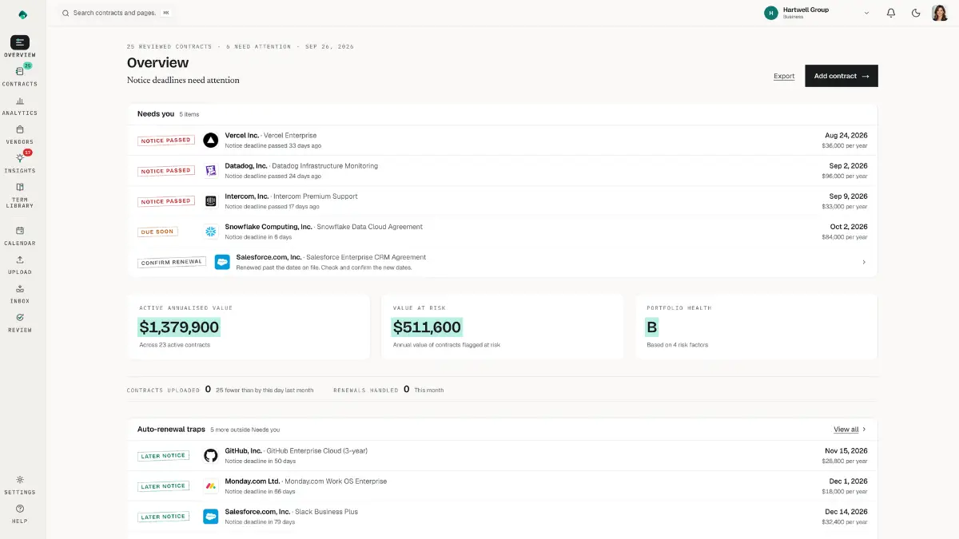
Task: Open the Snowflake Computing, Inc. contract name
Action: (x=269, y=227)
